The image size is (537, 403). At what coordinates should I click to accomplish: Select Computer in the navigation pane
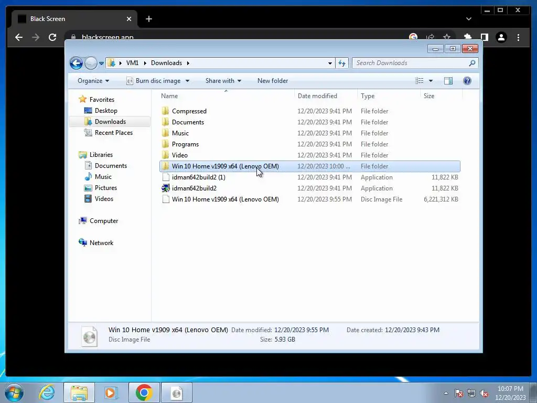coord(104,221)
